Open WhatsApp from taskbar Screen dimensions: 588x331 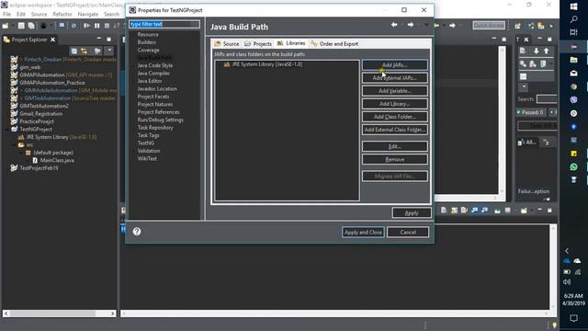573,167
